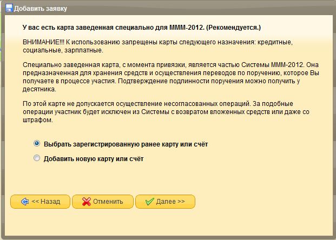Proceed with the 'Далее >>' button
336x240 pixels.
pyautogui.click(x=165, y=202)
